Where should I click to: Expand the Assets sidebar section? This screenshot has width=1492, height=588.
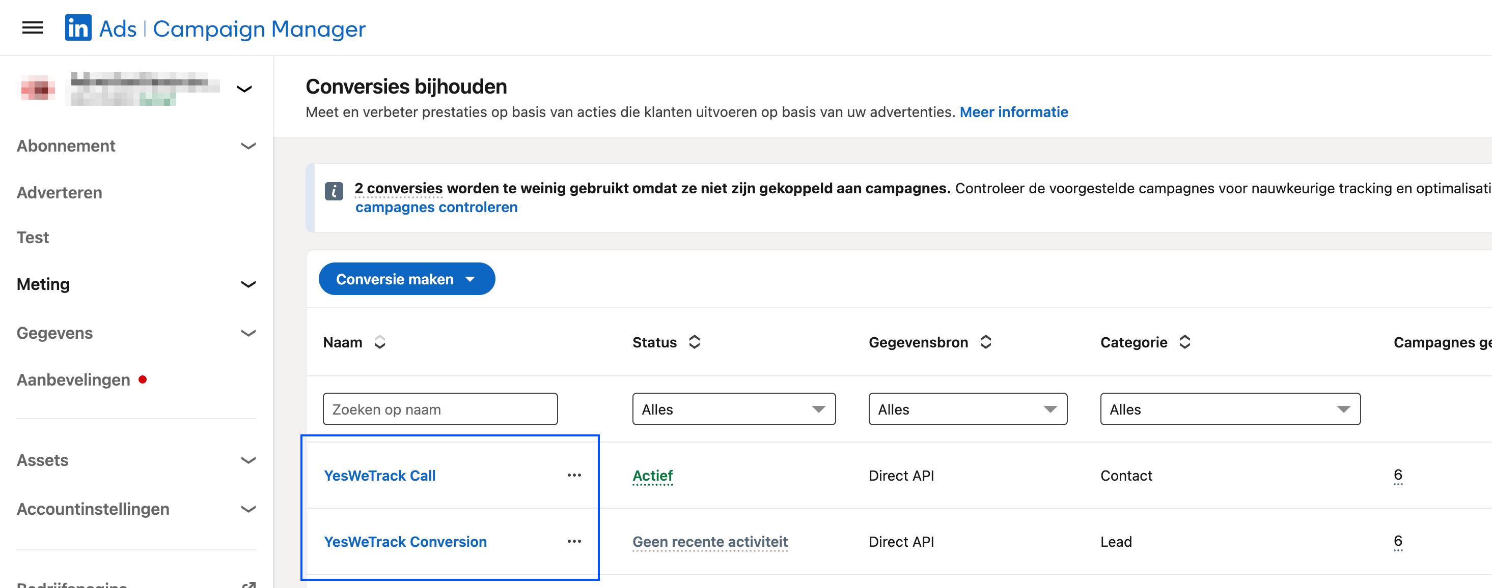tap(249, 460)
